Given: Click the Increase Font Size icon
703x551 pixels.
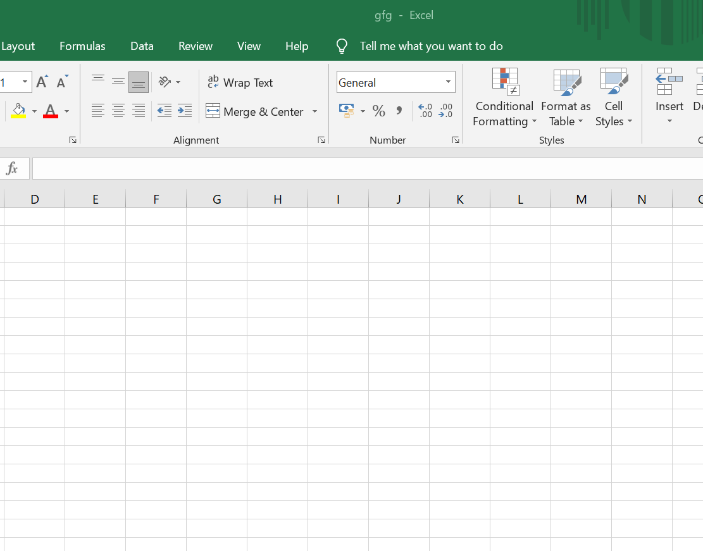Looking at the screenshot, I should click(x=42, y=82).
